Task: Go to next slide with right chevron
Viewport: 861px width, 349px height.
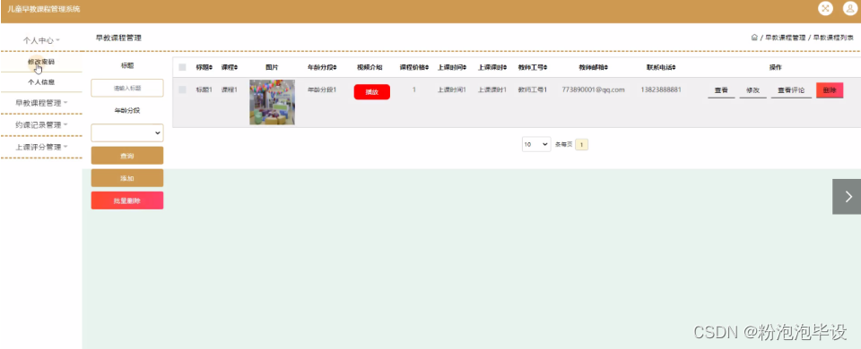Action: tap(847, 197)
